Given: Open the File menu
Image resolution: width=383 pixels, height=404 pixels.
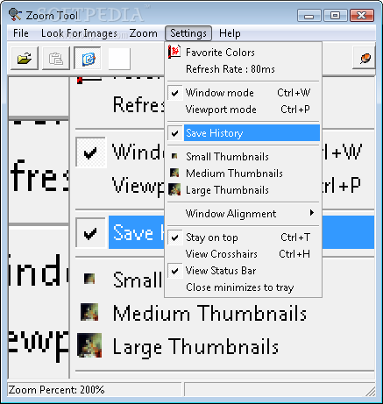Looking at the screenshot, I should click(x=21, y=33).
